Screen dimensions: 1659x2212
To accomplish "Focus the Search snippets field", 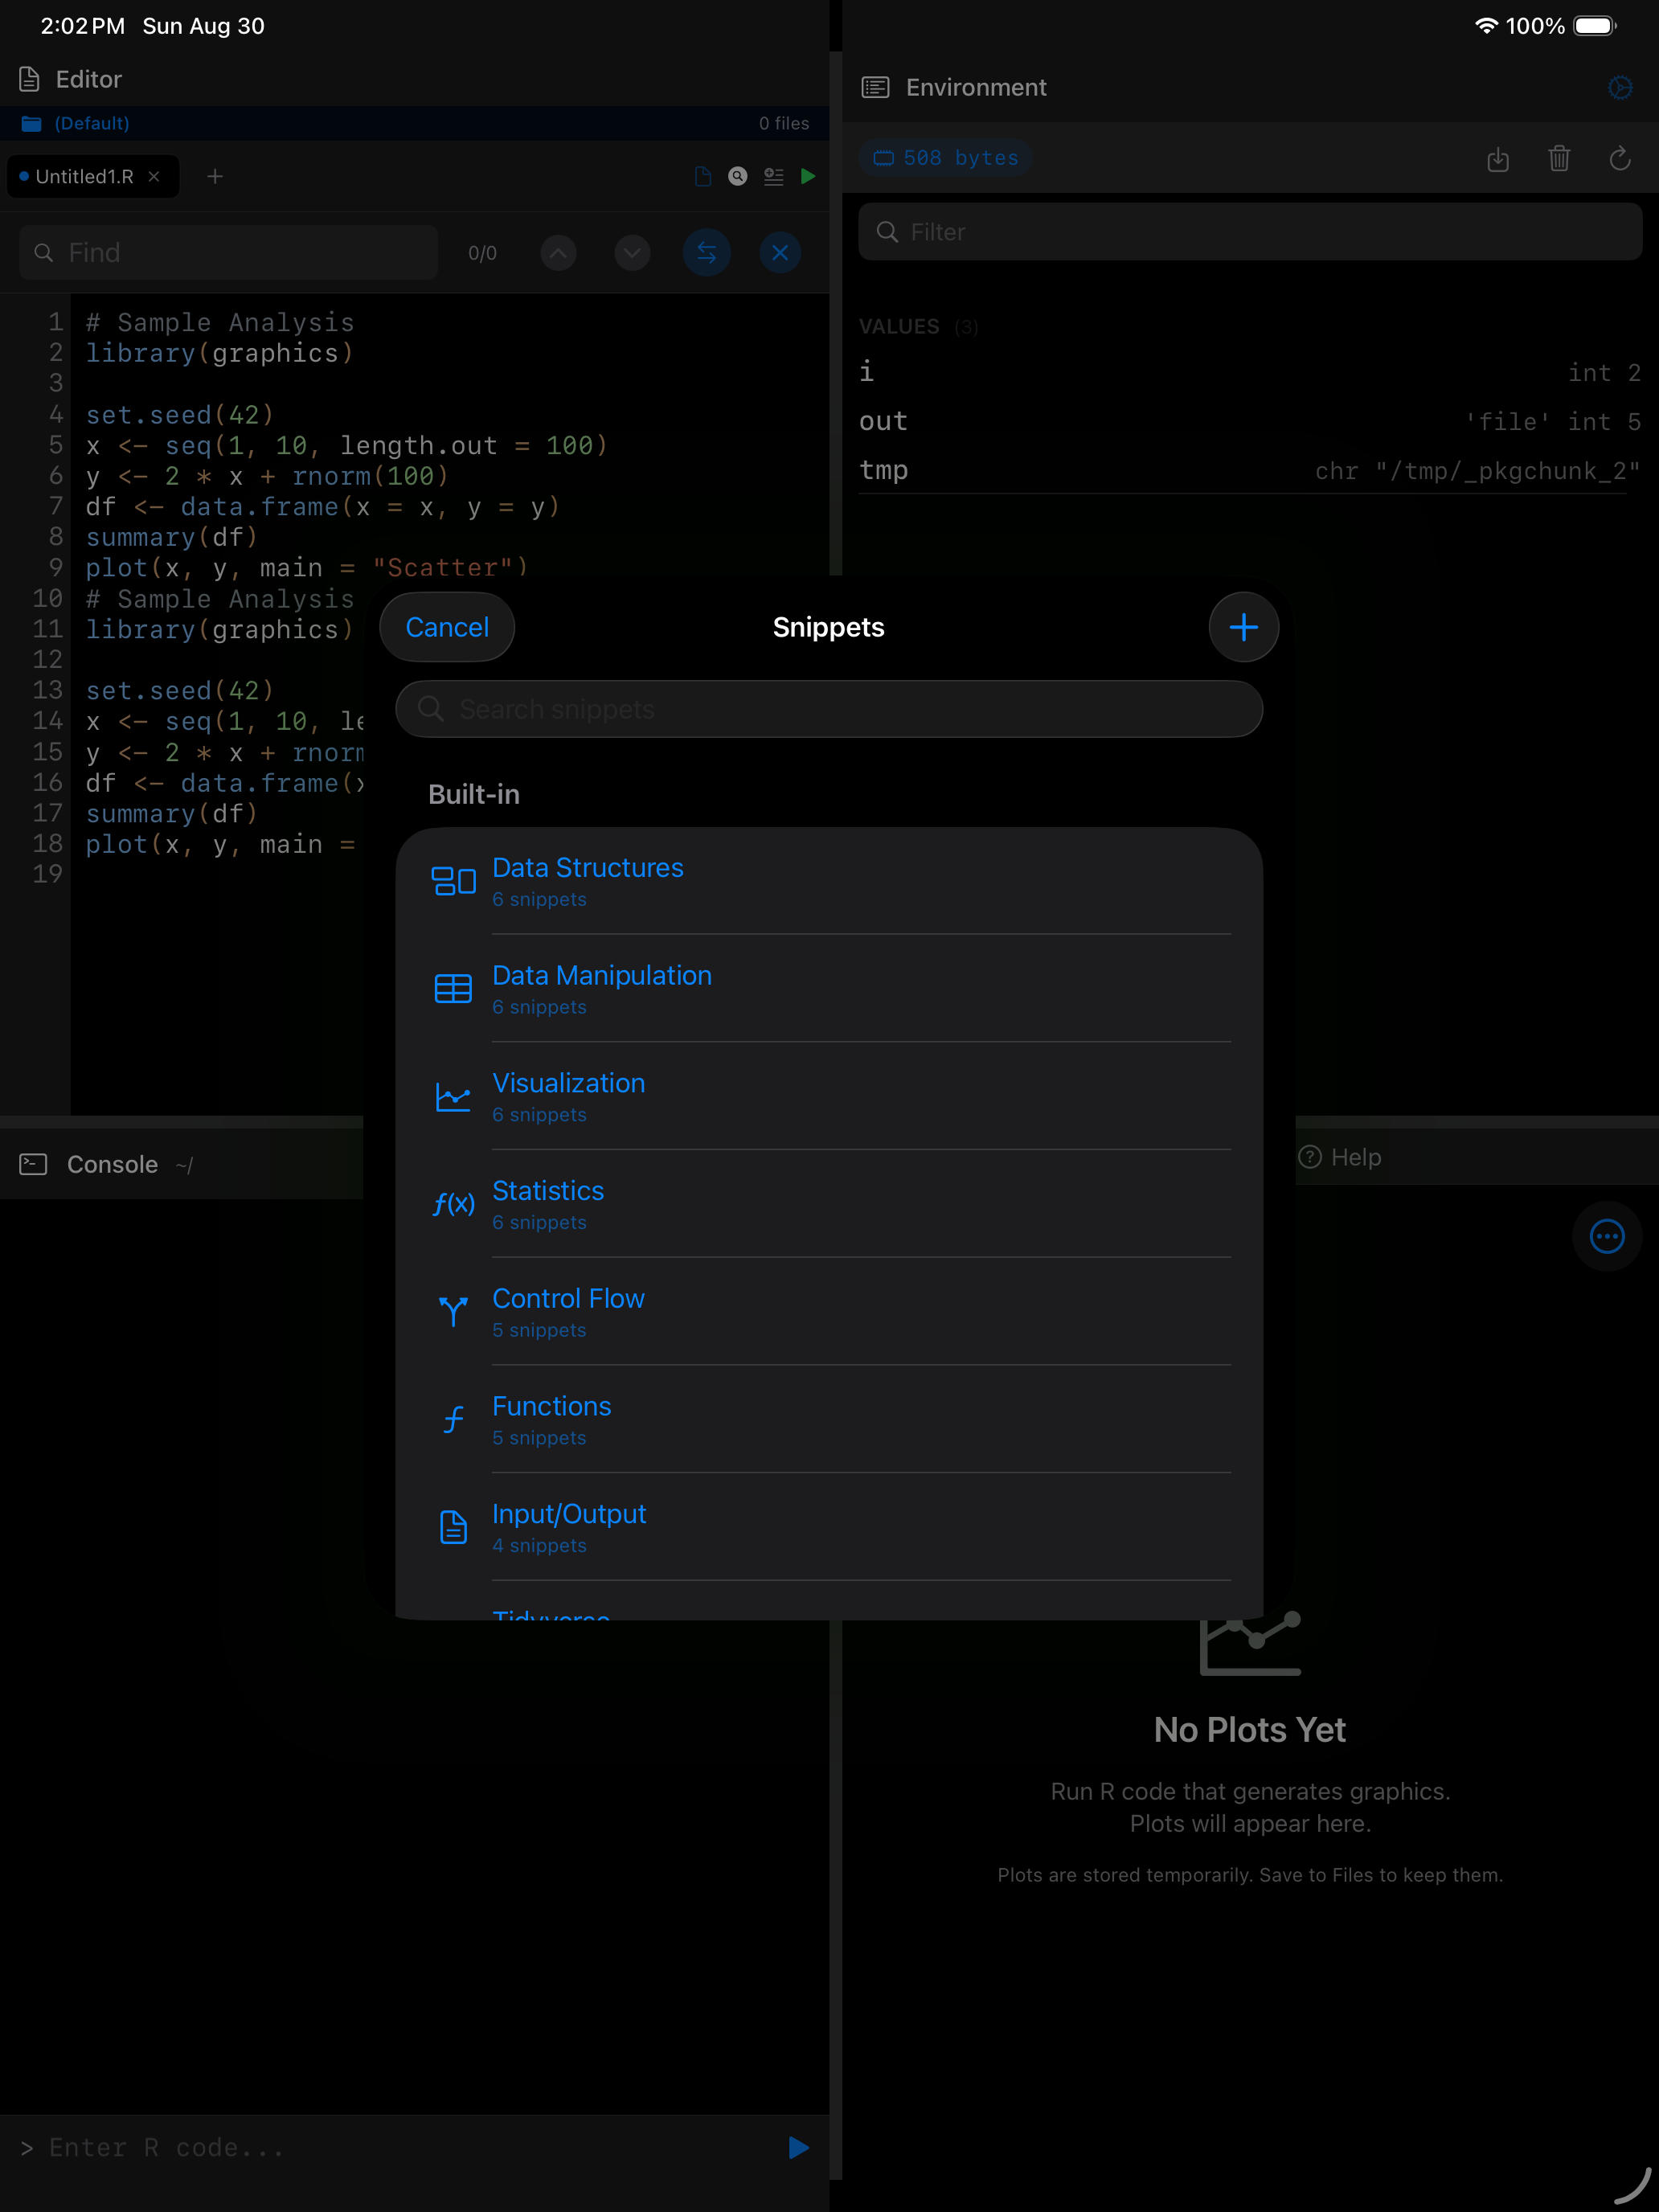I will pyautogui.click(x=829, y=709).
